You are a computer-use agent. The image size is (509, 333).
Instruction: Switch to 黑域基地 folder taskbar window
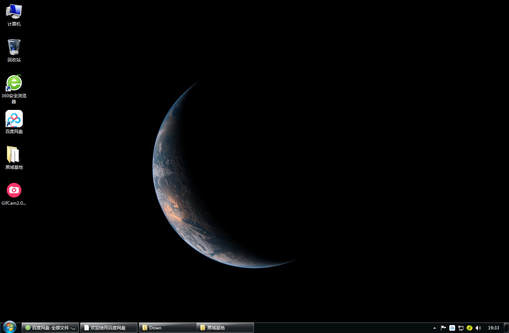pyautogui.click(x=225, y=328)
